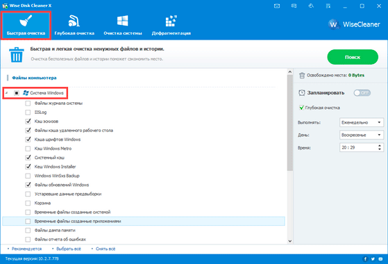Click the blue trash bin icon

[x=17, y=55]
